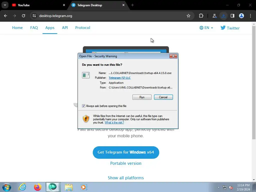Open the Twitter link
This screenshot has width=256, height=192.
tap(230, 28)
